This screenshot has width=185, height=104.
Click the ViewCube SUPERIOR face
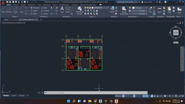coord(176,33)
